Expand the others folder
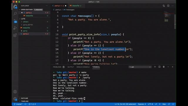Image resolution: width=188 pixels, height=106 pixels. [x=26, y=22]
